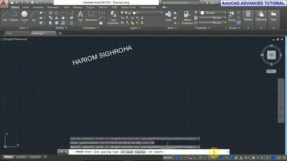287x161 pixels.
Task: Click the Exactly command option
Action: click(140, 152)
